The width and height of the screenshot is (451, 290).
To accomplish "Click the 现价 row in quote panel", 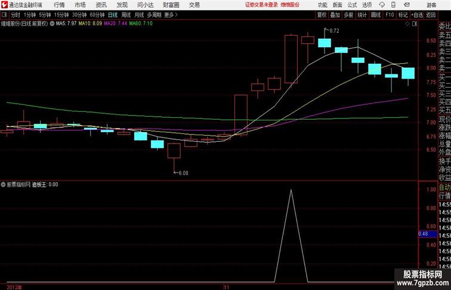I will pos(444,119).
